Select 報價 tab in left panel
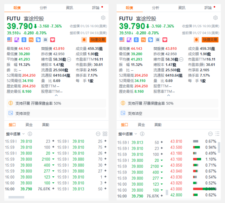Viewport: 225px width, 203px height. (x=17, y=8)
